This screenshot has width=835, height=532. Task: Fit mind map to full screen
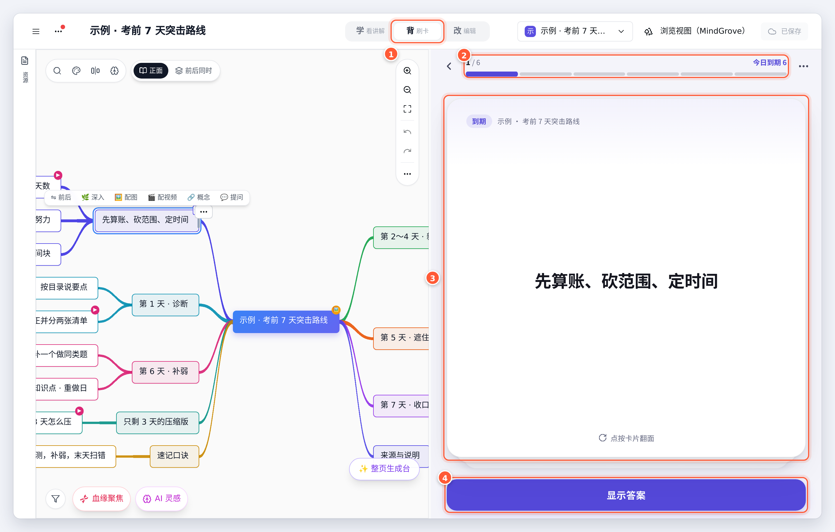[407, 109]
